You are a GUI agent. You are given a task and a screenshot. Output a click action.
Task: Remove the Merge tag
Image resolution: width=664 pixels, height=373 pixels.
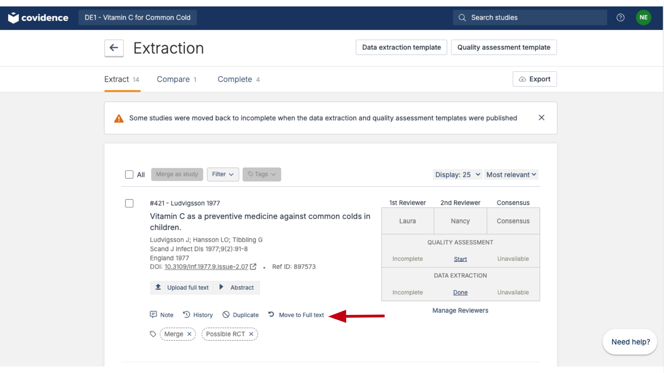pos(189,334)
